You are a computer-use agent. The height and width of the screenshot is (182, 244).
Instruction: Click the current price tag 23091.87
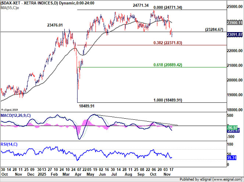pos(235,35)
